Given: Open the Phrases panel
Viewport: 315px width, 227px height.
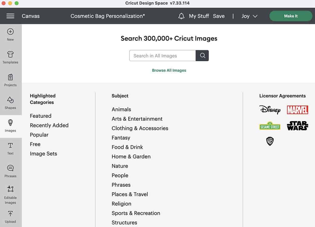Looking at the screenshot, I should pos(10,171).
